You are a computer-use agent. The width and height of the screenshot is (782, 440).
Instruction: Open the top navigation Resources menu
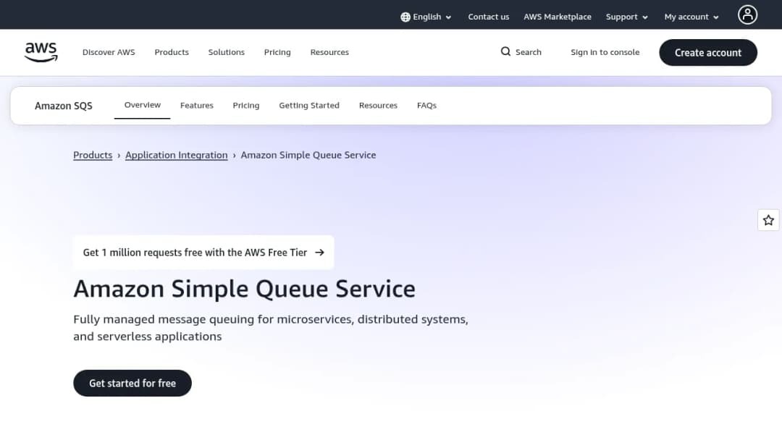pos(329,52)
